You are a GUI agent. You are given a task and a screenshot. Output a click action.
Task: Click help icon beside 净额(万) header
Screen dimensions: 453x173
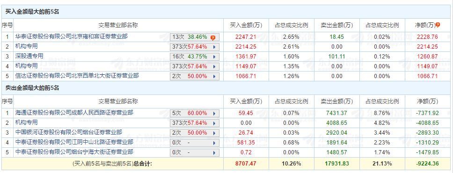click(438, 25)
